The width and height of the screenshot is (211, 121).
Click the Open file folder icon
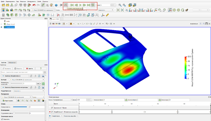click(3, 5)
